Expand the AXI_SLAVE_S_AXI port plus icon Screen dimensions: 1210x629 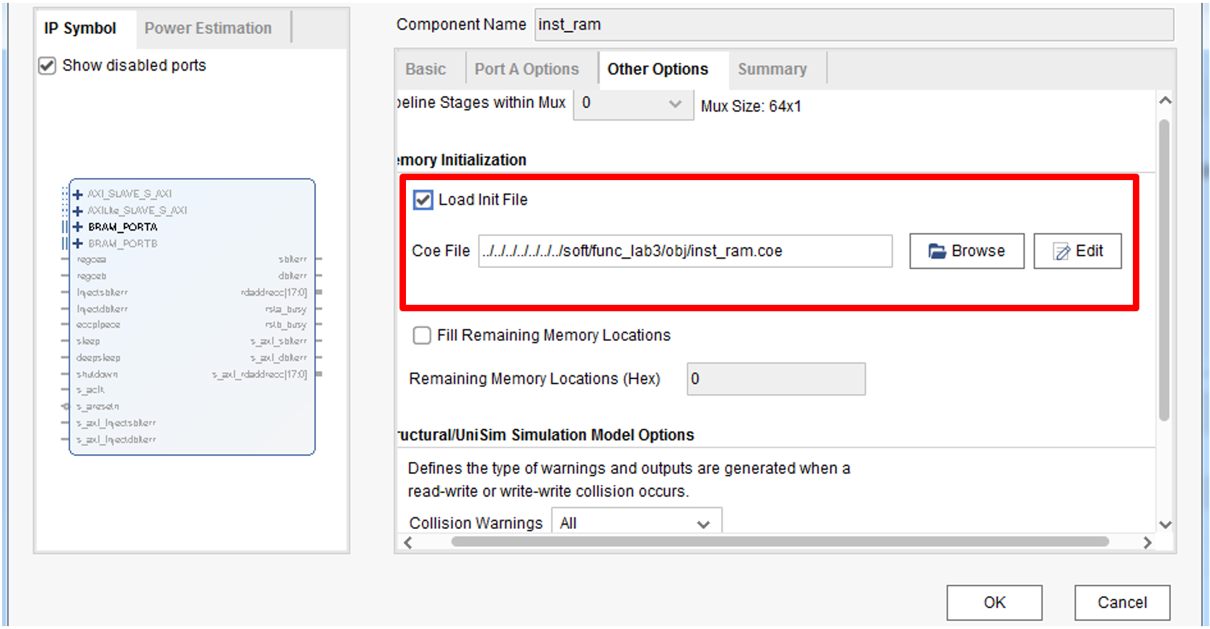[x=78, y=194]
